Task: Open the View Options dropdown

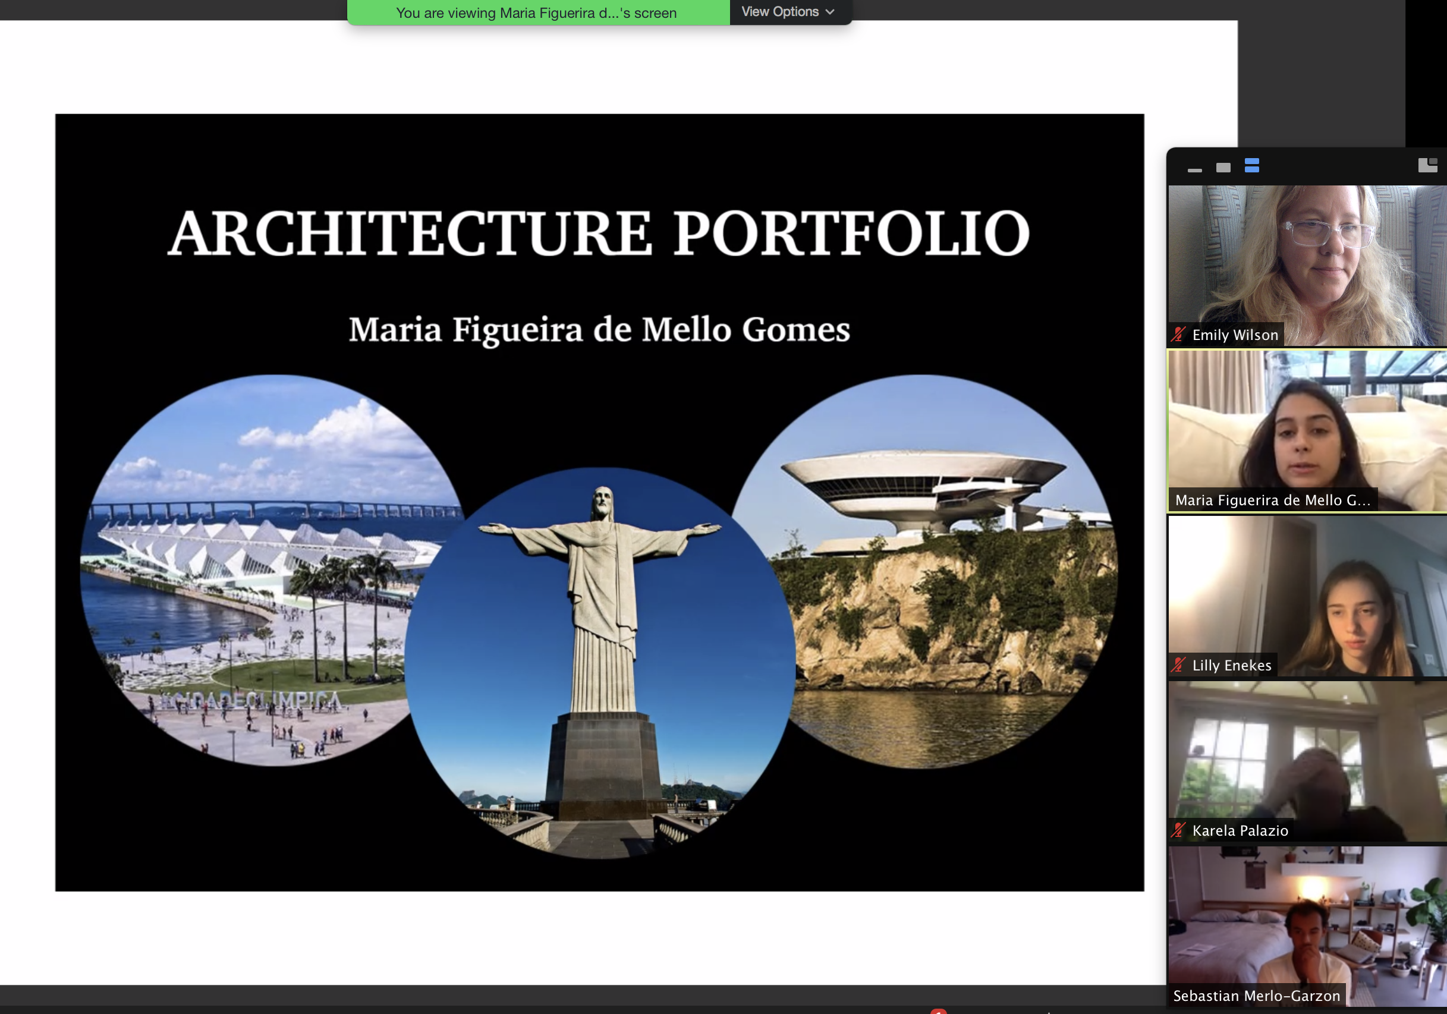Action: [x=789, y=12]
